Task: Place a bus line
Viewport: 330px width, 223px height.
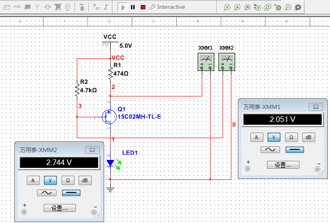Action: (106, 7)
